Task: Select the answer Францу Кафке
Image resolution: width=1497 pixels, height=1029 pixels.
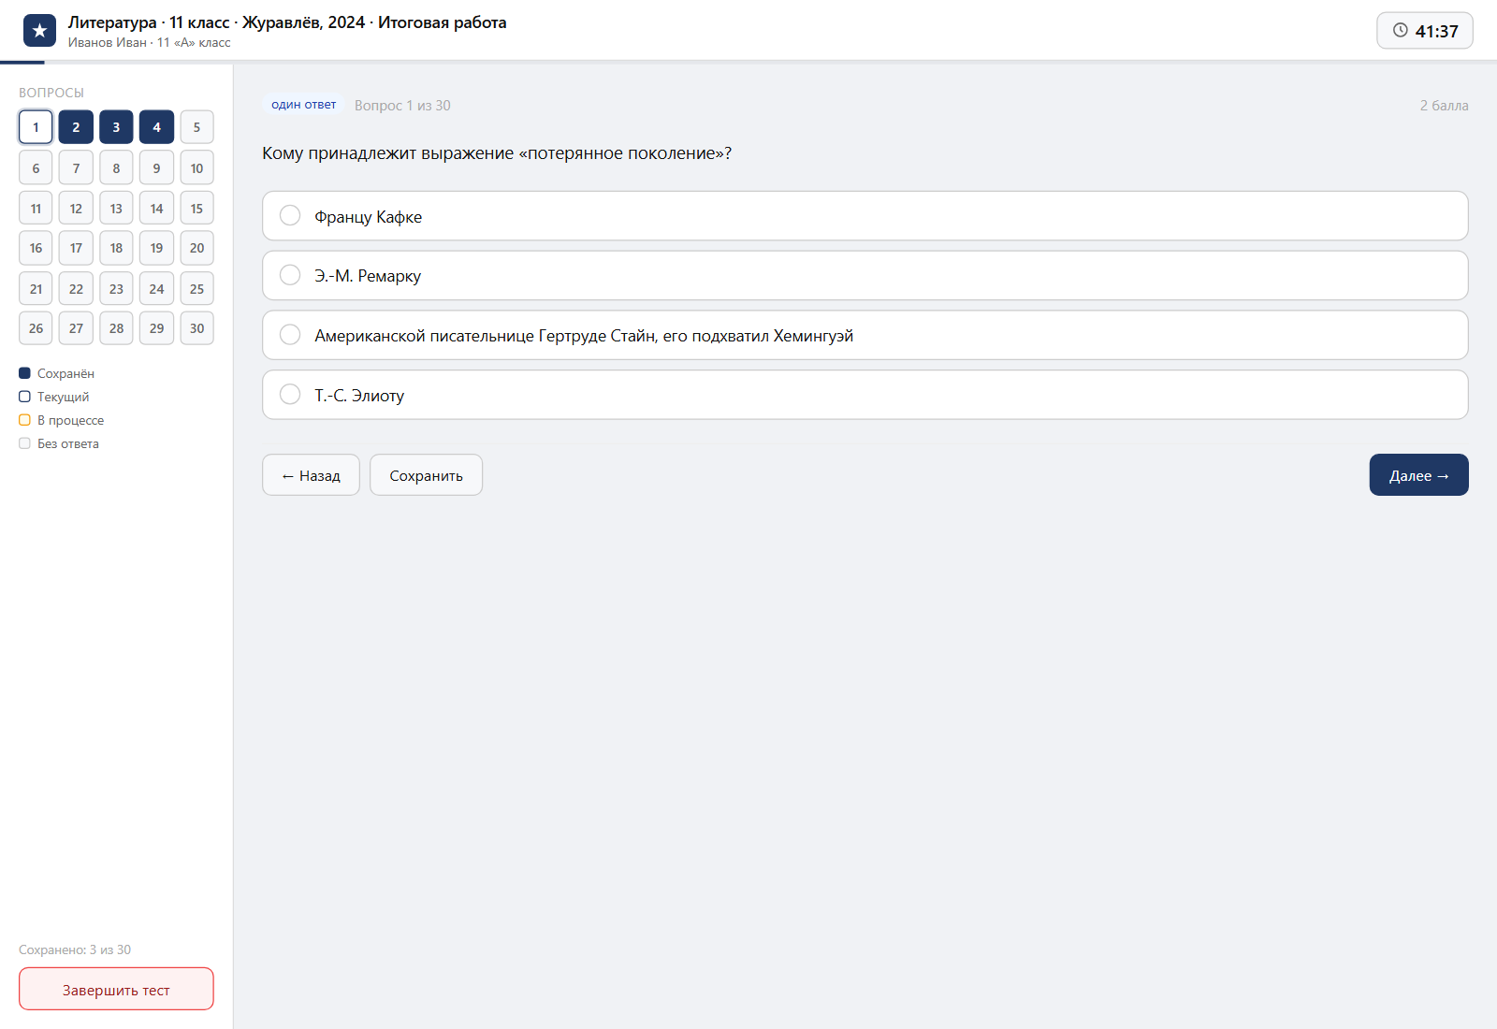Action: click(865, 216)
